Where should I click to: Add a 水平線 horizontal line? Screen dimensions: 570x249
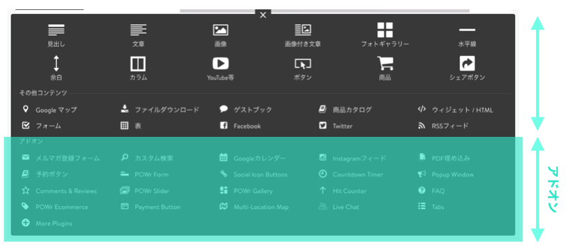(467, 30)
